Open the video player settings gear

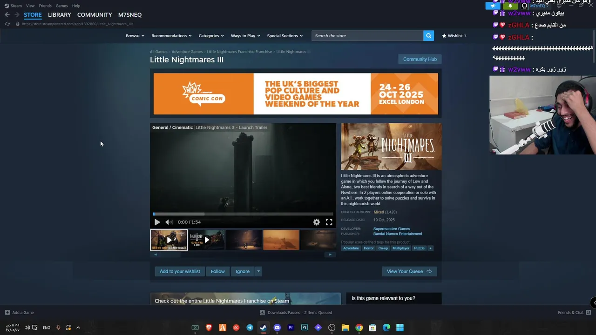(x=317, y=222)
